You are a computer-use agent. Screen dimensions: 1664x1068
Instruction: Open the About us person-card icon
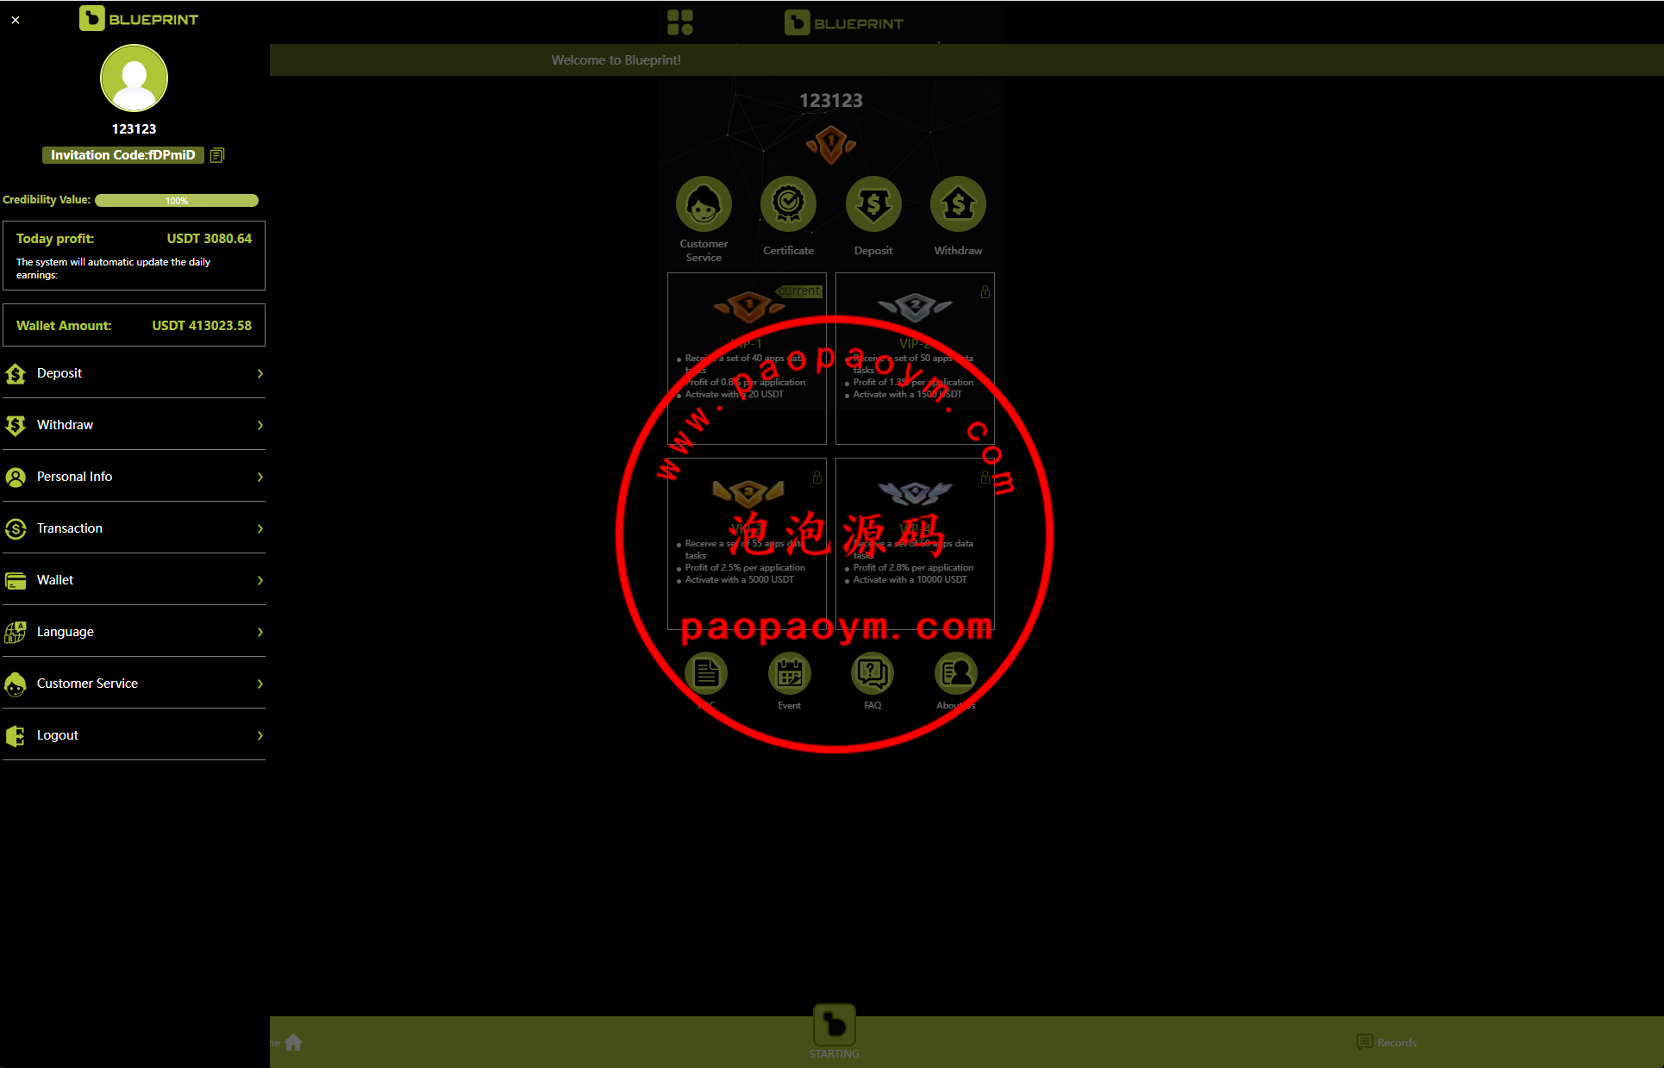(956, 673)
